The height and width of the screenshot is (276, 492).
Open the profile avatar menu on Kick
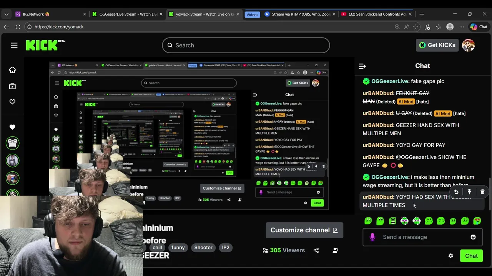point(468,45)
